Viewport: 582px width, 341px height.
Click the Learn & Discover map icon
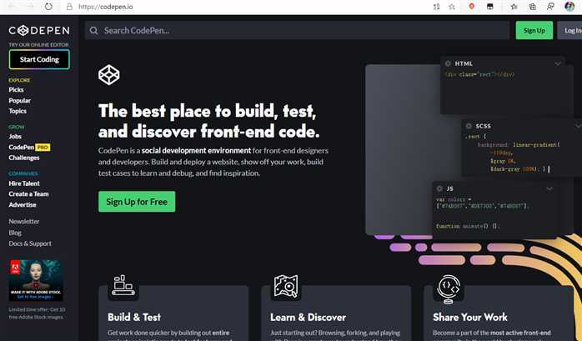click(x=286, y=286)
